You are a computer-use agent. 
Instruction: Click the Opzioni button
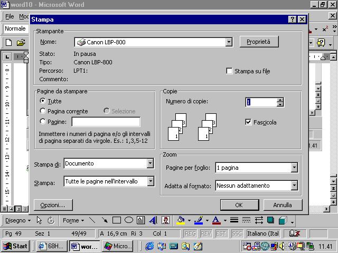click(53, 205)
